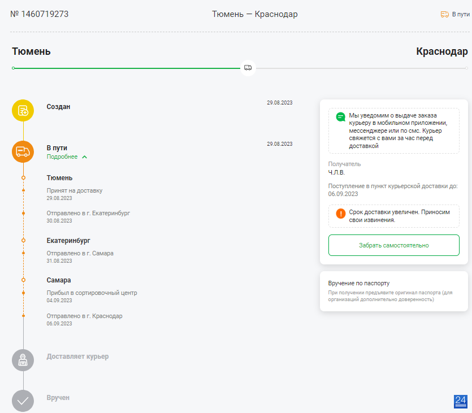Click the blue 24 badge icon
Screen dimensions: 472x413
pyautogui.click(x=461, y=402)
